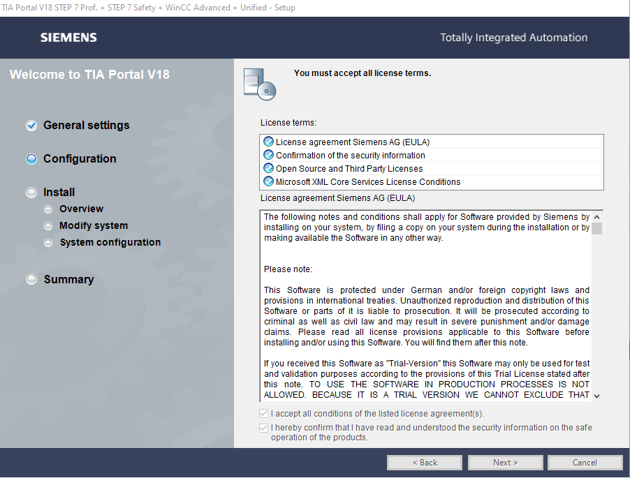Open Summary step label

[68, 279]
